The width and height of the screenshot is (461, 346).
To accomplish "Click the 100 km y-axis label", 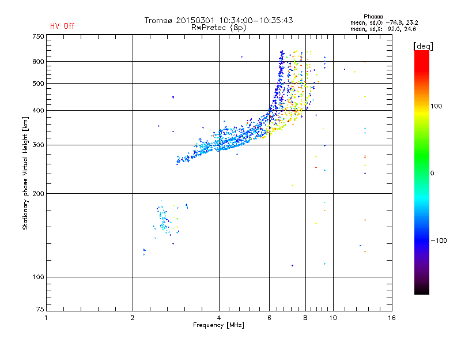I will coord(38,277).
